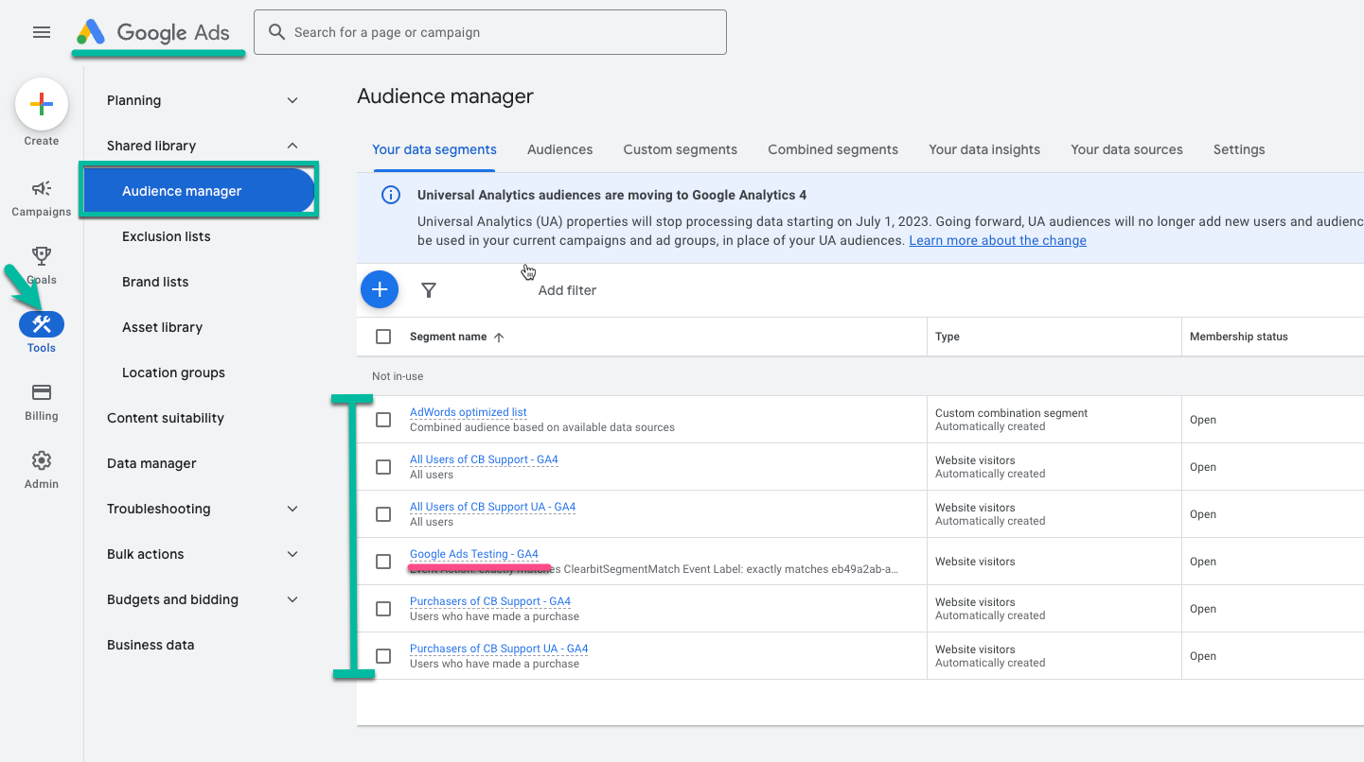This screenshot has width=1364, height=762.
Task: Collapse the Shared library section
Action: click(292, 146)
